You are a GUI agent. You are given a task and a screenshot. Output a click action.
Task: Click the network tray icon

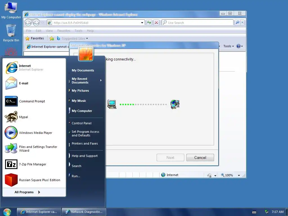pos(267,212)
